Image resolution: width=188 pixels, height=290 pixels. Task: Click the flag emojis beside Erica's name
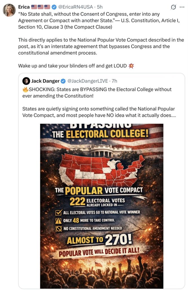point(41,7)
